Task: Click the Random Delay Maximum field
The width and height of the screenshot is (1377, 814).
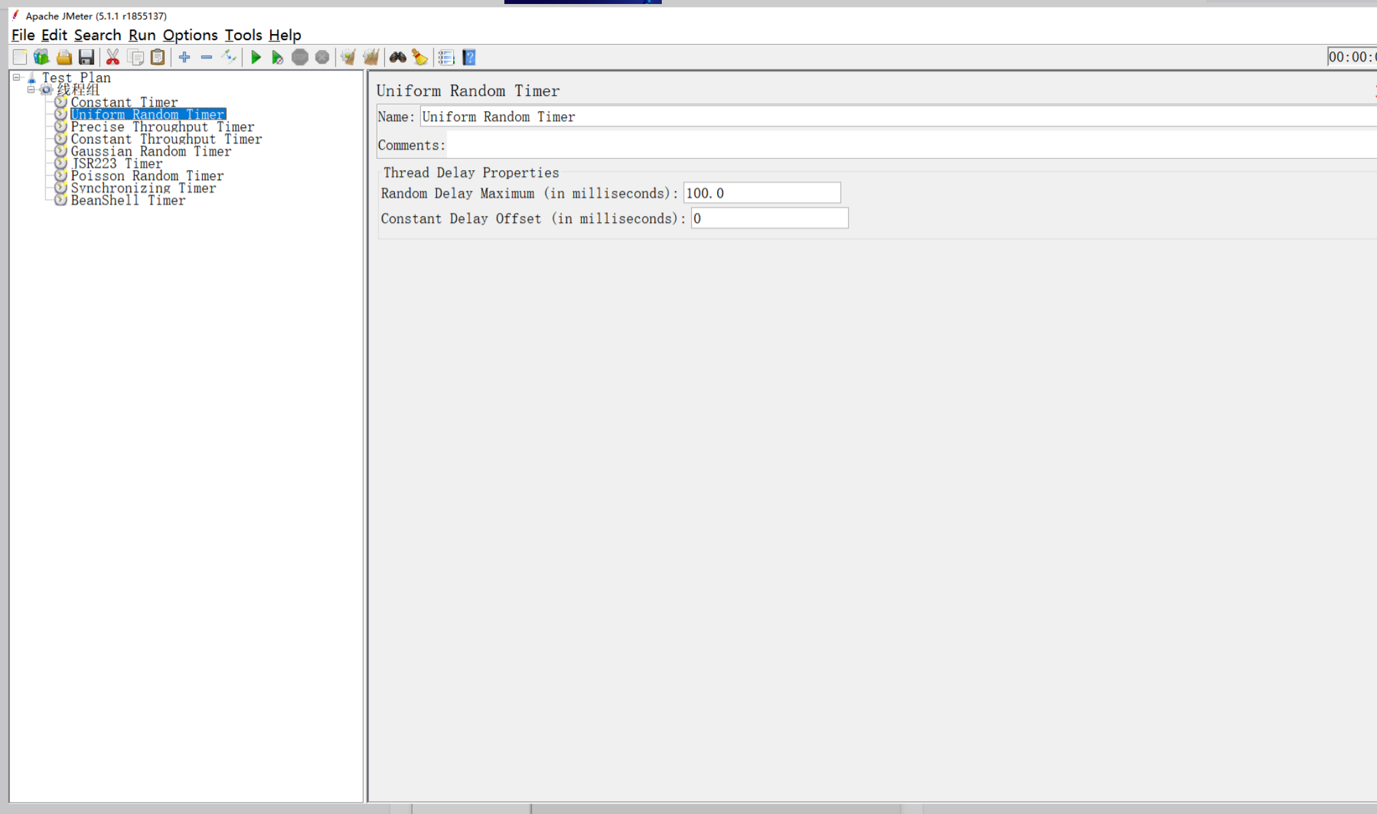Action: pos(761,193)
